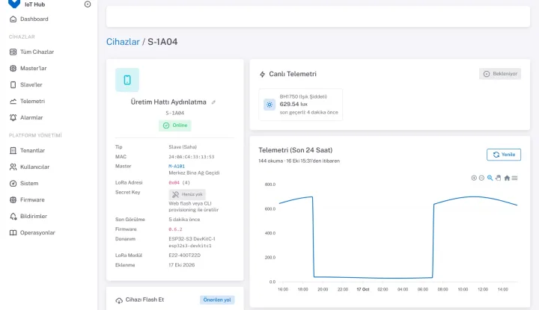Screen dimensions: 539x310
Task: Click the chart zoom-in plus icon
Action: pyautogui.click(x=474, y=178)
